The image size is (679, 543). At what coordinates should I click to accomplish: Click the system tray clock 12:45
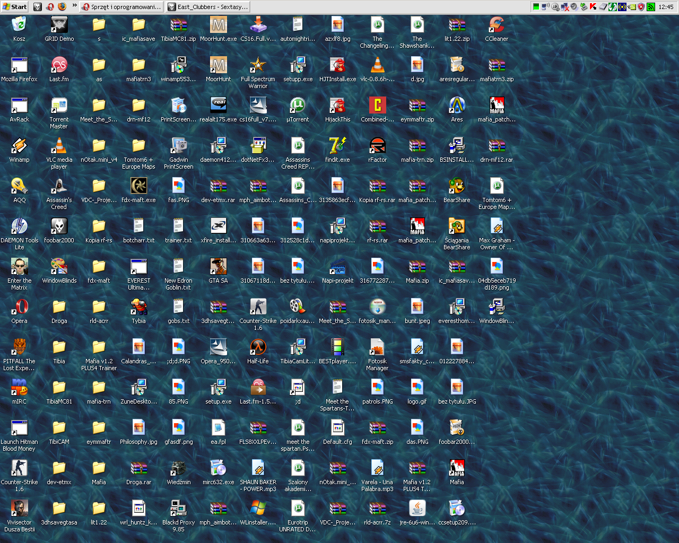[666, 7]
